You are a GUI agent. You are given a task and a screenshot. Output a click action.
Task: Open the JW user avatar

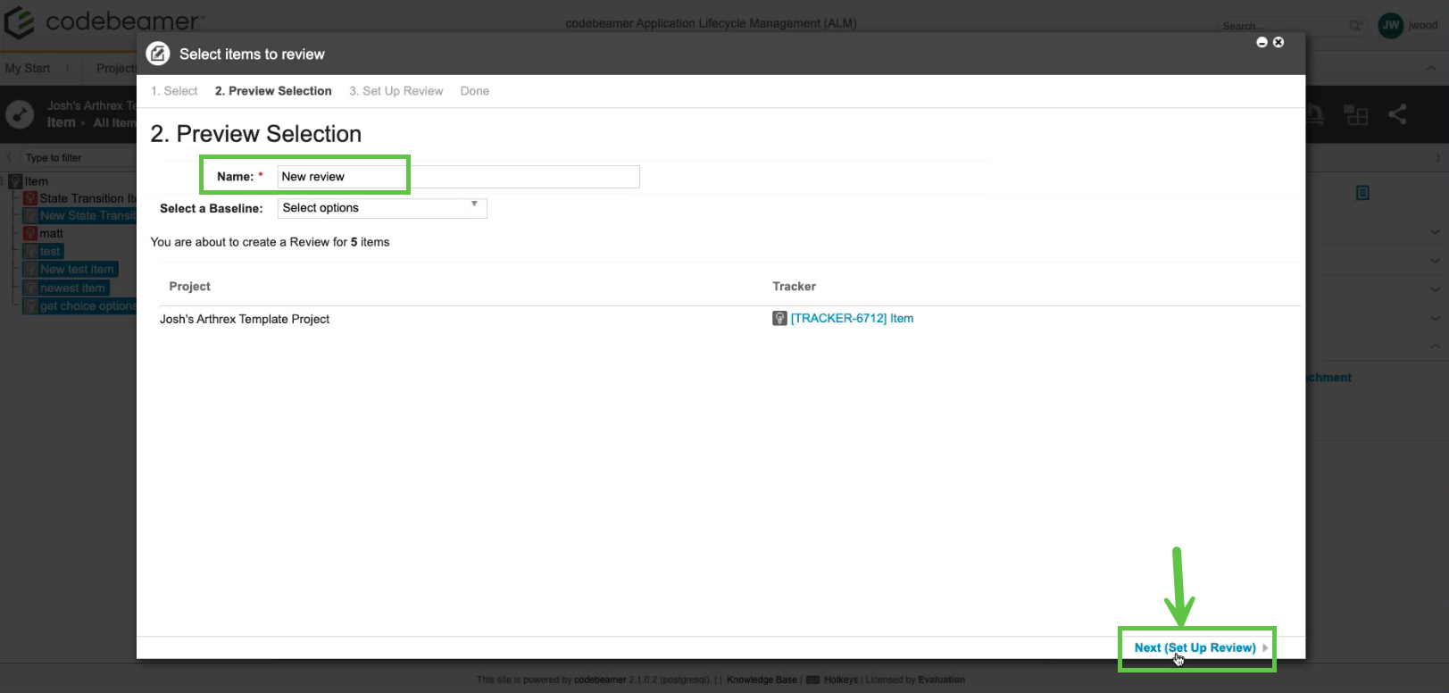point(1390,25)
